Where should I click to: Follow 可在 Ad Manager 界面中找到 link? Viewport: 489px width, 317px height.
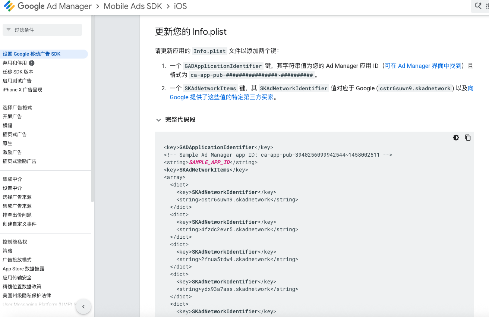423,66
